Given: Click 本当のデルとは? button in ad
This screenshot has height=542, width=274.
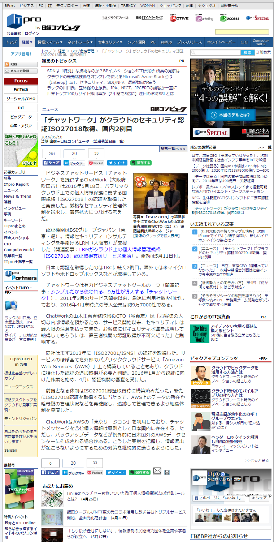Looking at the screenshot, I should [x=231, y=115].
